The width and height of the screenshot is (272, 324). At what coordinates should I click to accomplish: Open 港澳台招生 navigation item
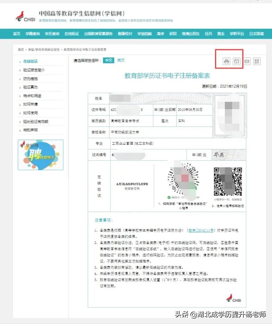(x=191, y=34)
